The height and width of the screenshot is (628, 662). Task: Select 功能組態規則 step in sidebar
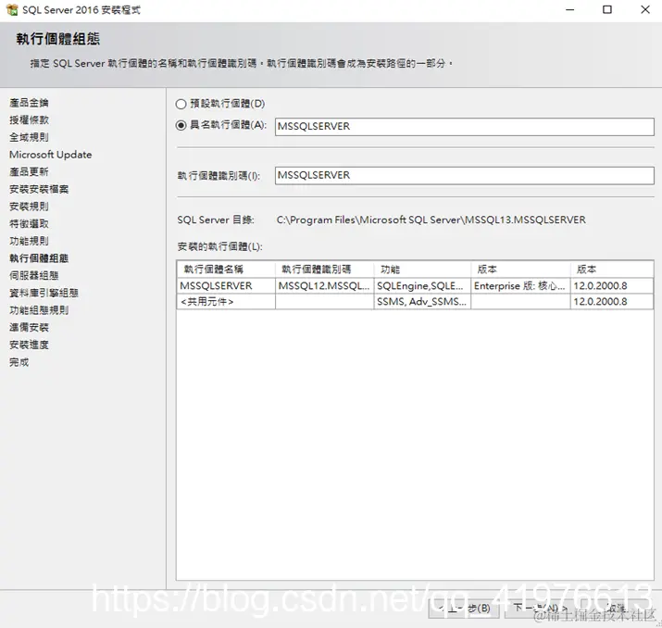pyautogui.click(x=39, y=310)
